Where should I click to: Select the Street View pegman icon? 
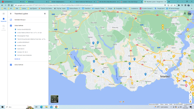pos(190,101)
